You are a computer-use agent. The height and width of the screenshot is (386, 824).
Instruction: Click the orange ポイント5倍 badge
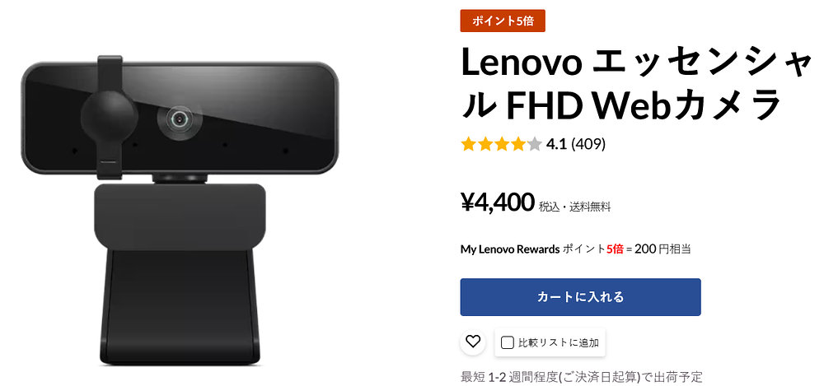tap(503, 21)
